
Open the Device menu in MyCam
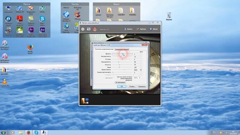128,29
